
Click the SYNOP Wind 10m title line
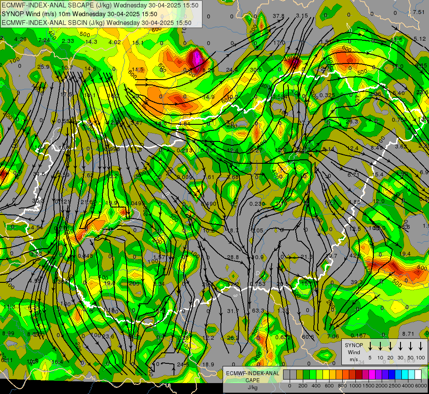coord(79,14)
